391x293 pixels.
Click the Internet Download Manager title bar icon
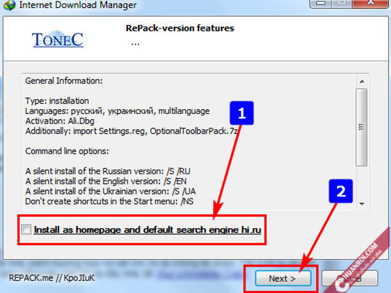pos(10,5)
